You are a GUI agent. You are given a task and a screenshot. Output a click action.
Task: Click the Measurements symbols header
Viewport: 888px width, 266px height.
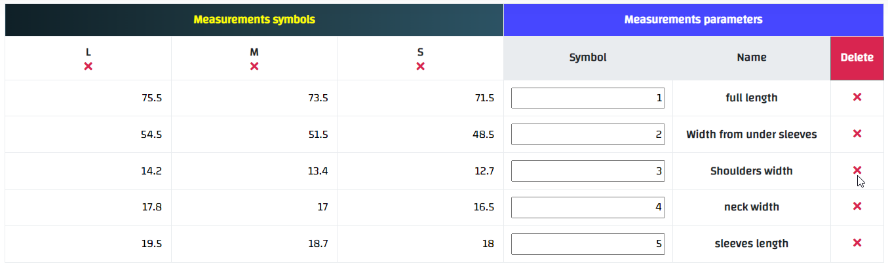pyautogui.click(x=254, y=20)
